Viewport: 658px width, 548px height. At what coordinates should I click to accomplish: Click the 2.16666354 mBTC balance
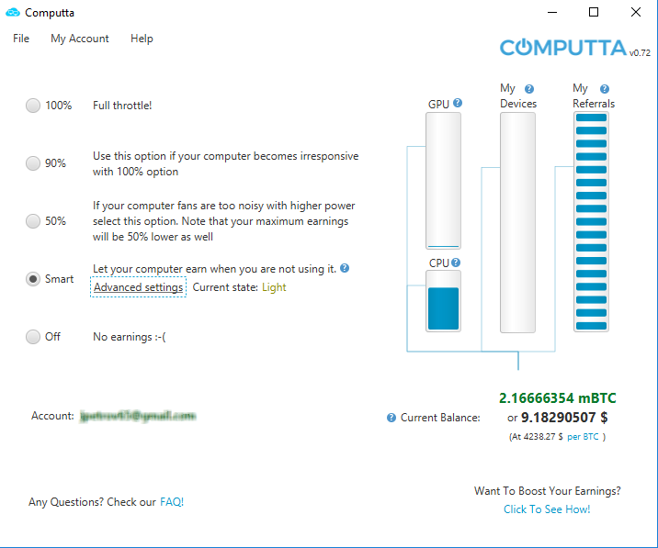coord(557,397)
